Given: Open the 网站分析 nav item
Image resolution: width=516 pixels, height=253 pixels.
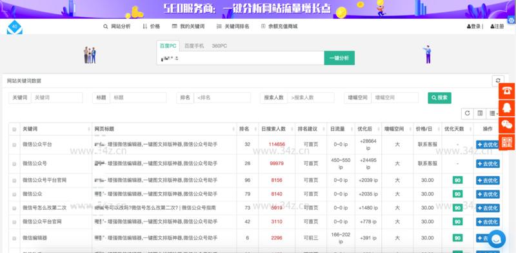Looking at the screenshot, I should 117,26.
